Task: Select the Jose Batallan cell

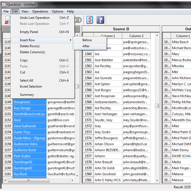Action: (108, 60)
